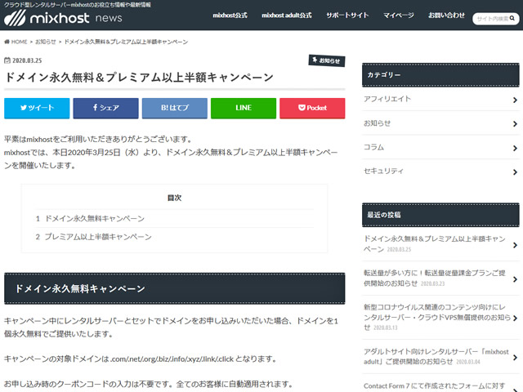Click chevron beside アフィリエイト category
Viewport: 523px width, 392px height.
pos(515,100)
